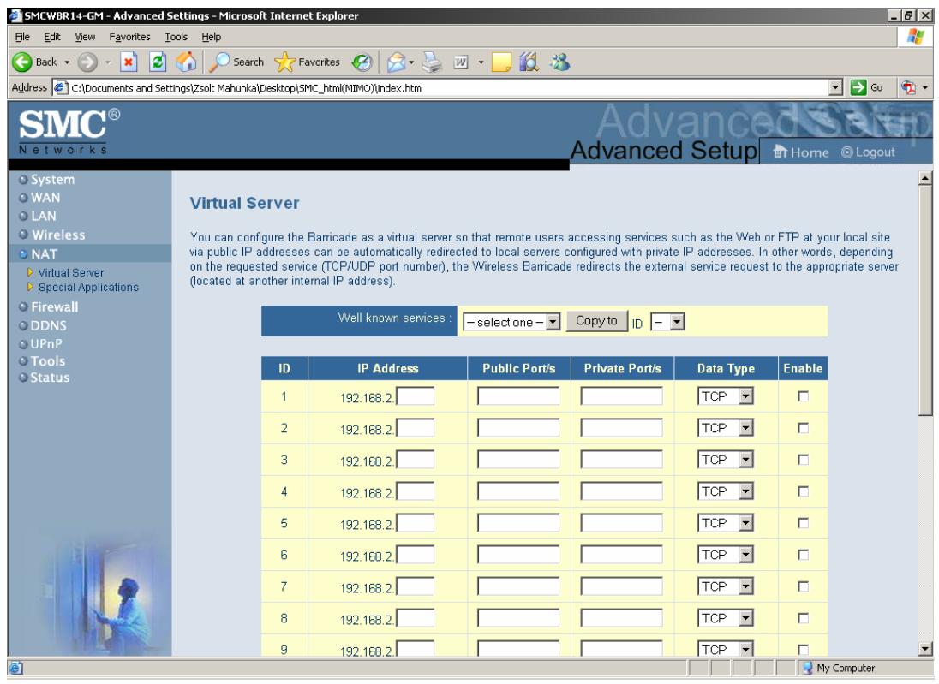Open the ID dropdown beside Copy to
The height and width of the screenshot is (684, 939).
coord(667,322)
